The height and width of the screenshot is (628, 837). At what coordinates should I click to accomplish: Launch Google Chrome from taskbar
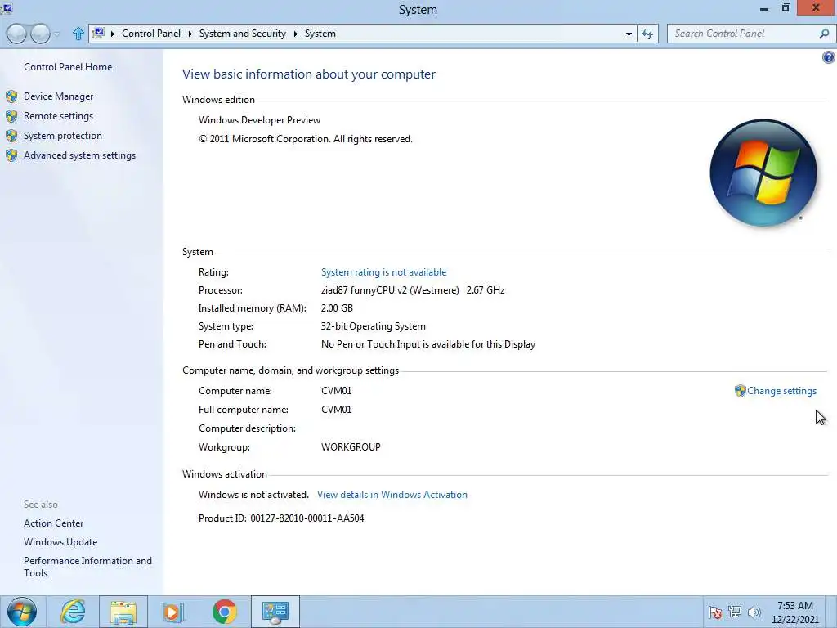tap(224, 612)
